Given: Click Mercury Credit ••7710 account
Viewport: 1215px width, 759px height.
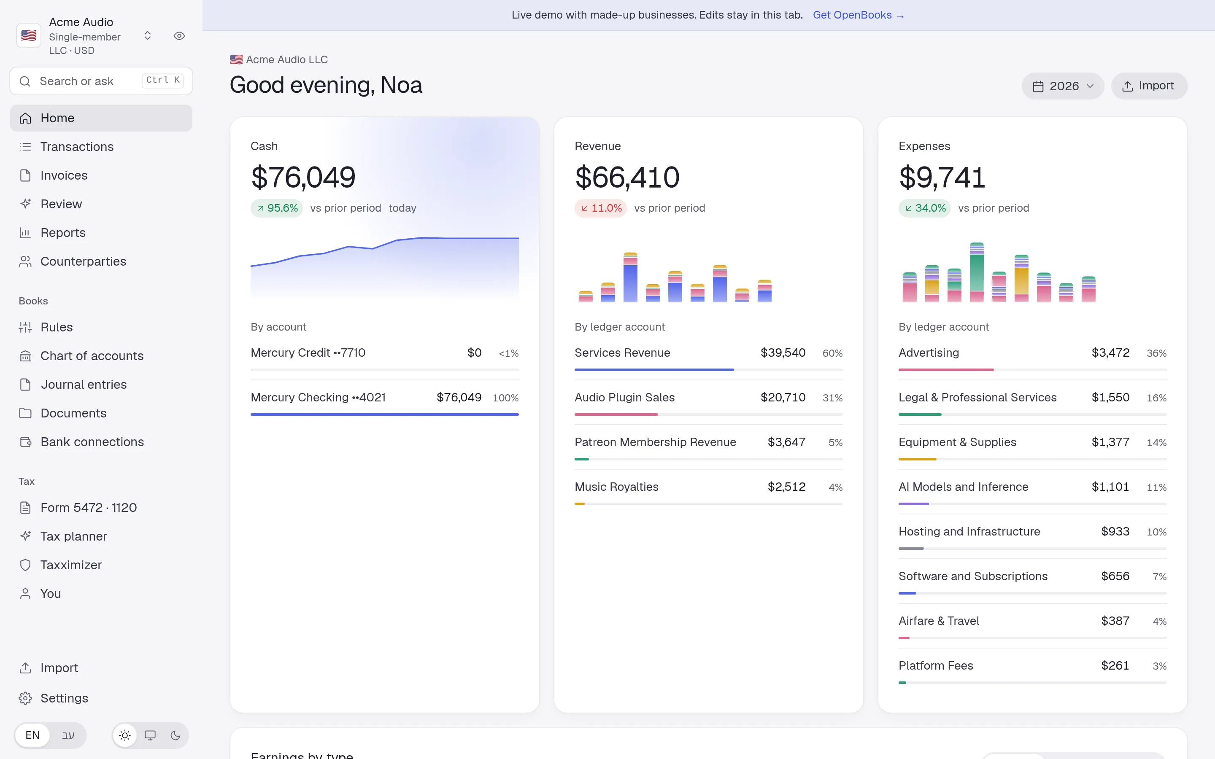Looking at the screenshot, I should (384, 358).
